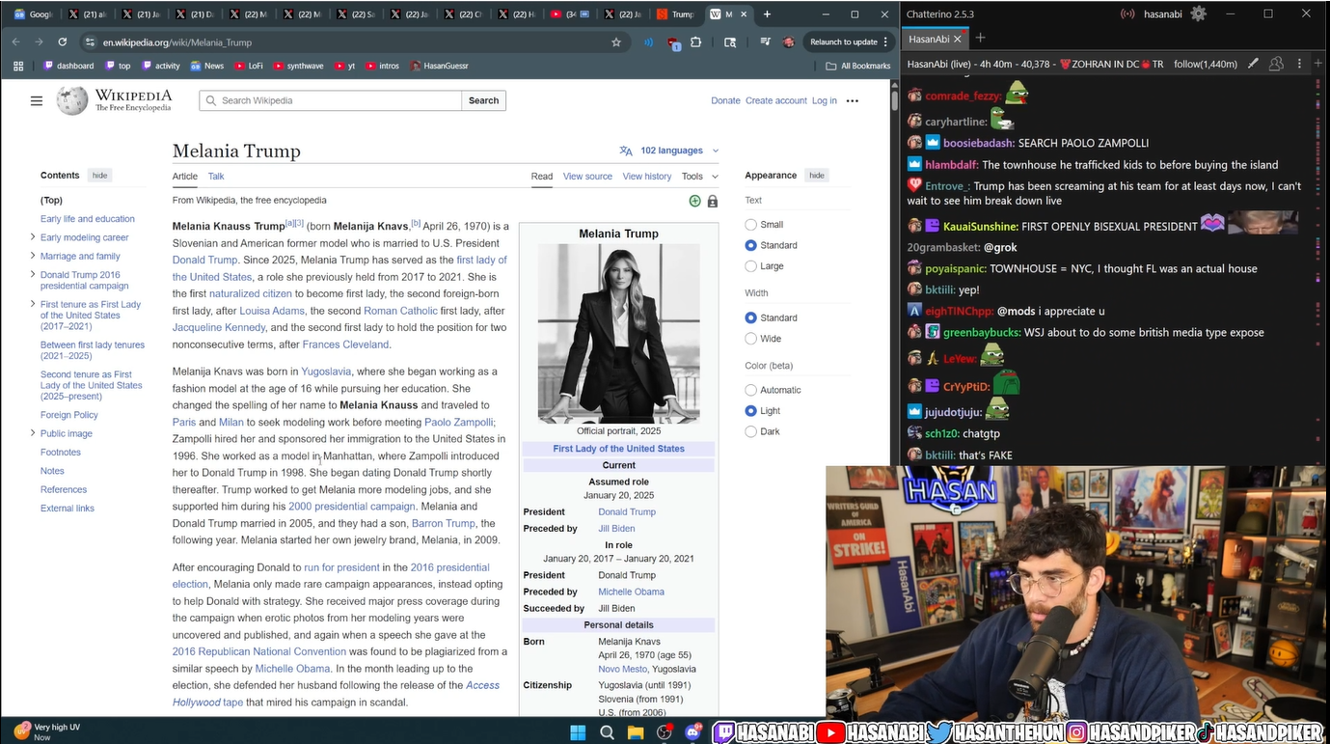Hide the Contents sidebar
The image size is (1330, 744).
point(99,176)
